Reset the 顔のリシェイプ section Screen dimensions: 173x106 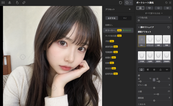coord(168,27)
